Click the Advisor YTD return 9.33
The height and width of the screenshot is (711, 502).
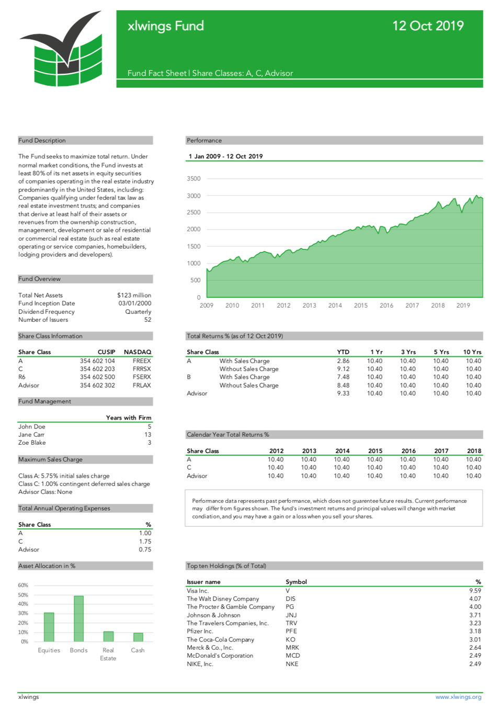[343, 393]
